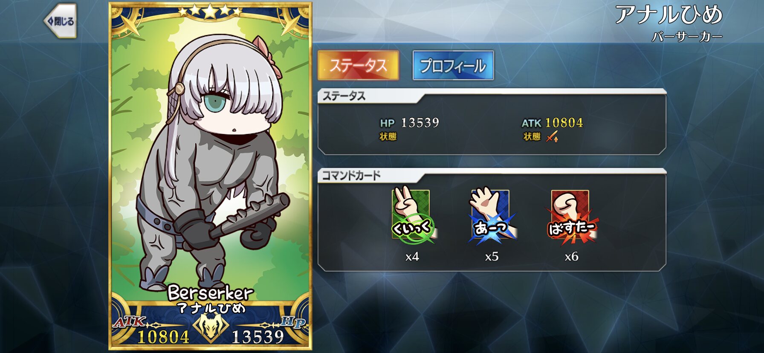764x353 pixels.
Task: Tap the 閉じる close button
Action: point(61,21)
